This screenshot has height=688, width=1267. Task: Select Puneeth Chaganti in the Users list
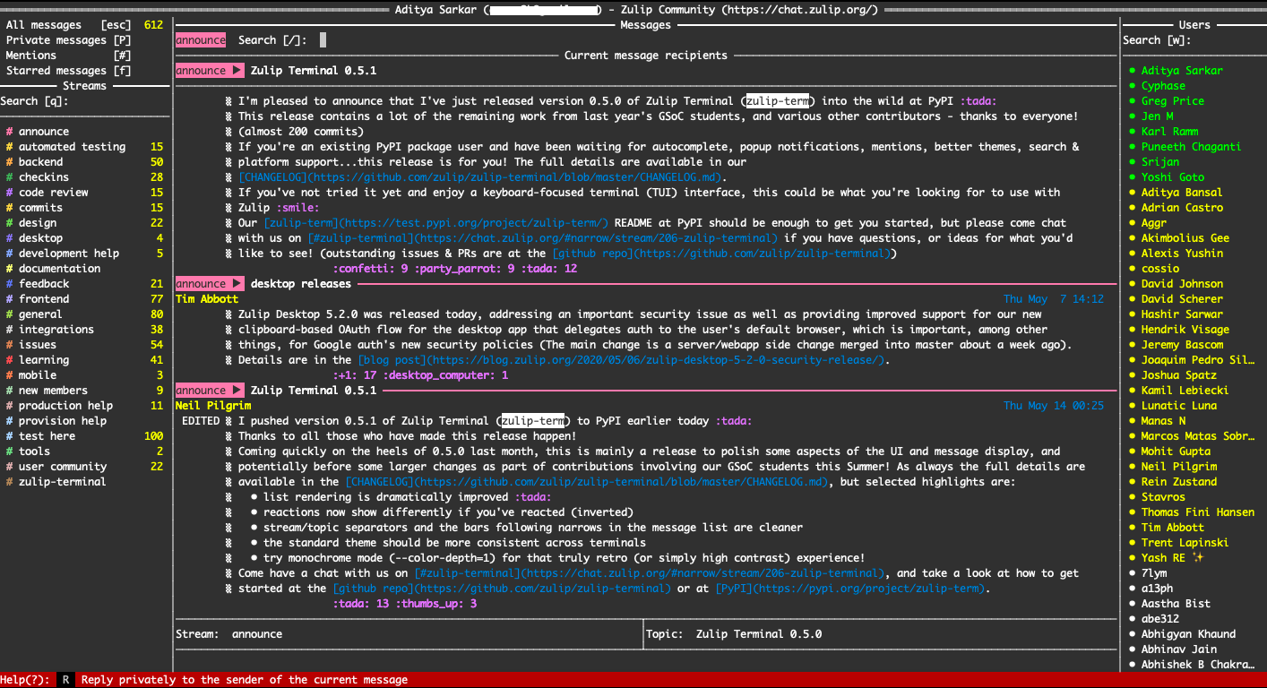[1192, 147]
